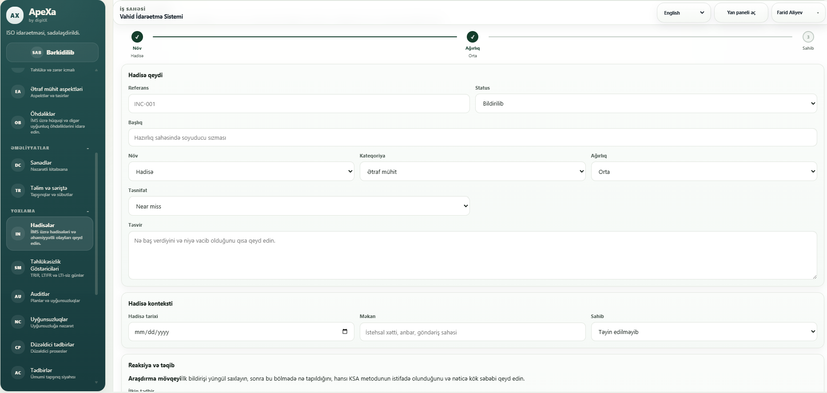Open the Status dropdown showing Bildirilib
Screen dimensions: 827x393
click(646, 103)
